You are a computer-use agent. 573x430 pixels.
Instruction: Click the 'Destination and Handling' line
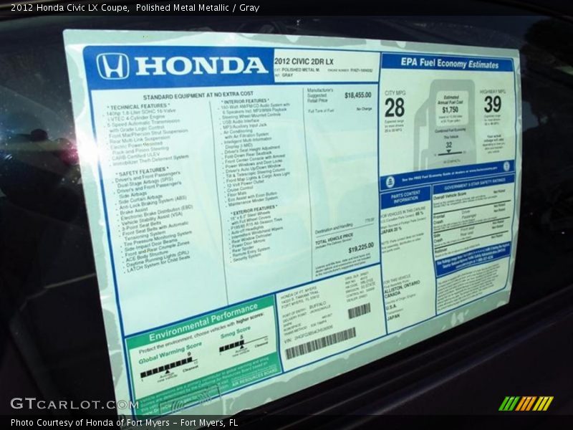[334, 229]
